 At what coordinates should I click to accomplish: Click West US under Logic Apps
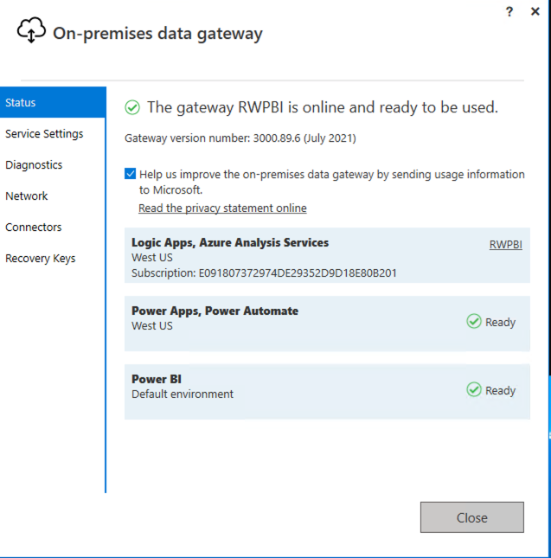click(x=152, y=258)
